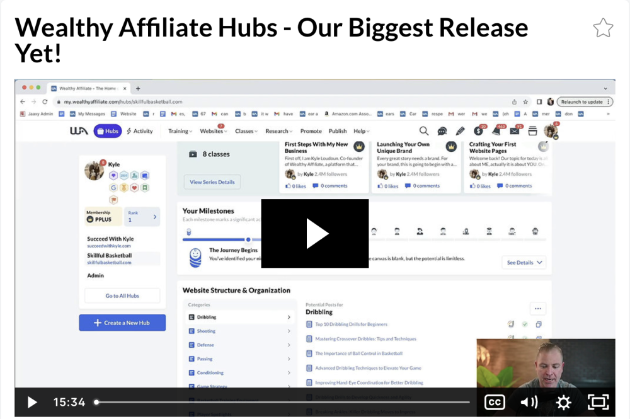630x419 pixels.
Task: Expand the See Details dropdown in milestones
Action: [524, 262]
